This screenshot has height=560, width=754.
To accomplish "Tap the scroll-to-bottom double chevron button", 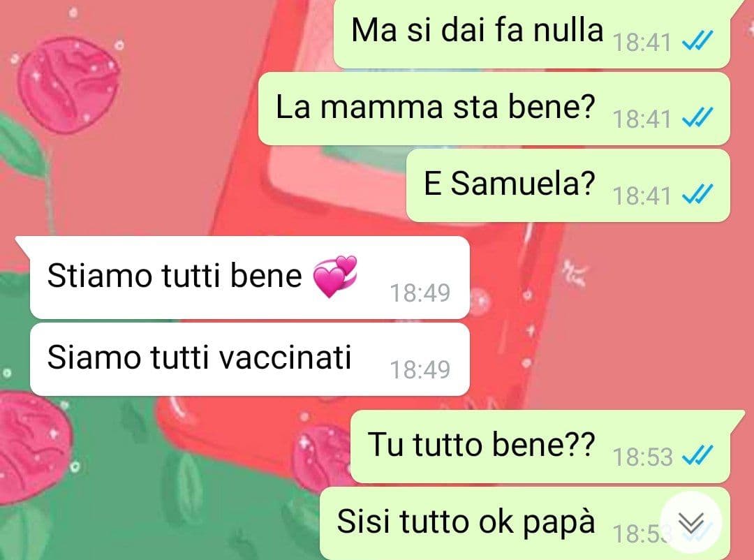I will [691, 522].
